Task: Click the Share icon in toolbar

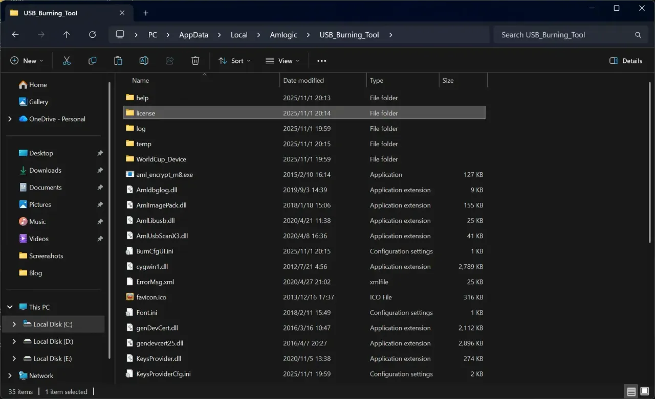Action: [x=169, y=61]
